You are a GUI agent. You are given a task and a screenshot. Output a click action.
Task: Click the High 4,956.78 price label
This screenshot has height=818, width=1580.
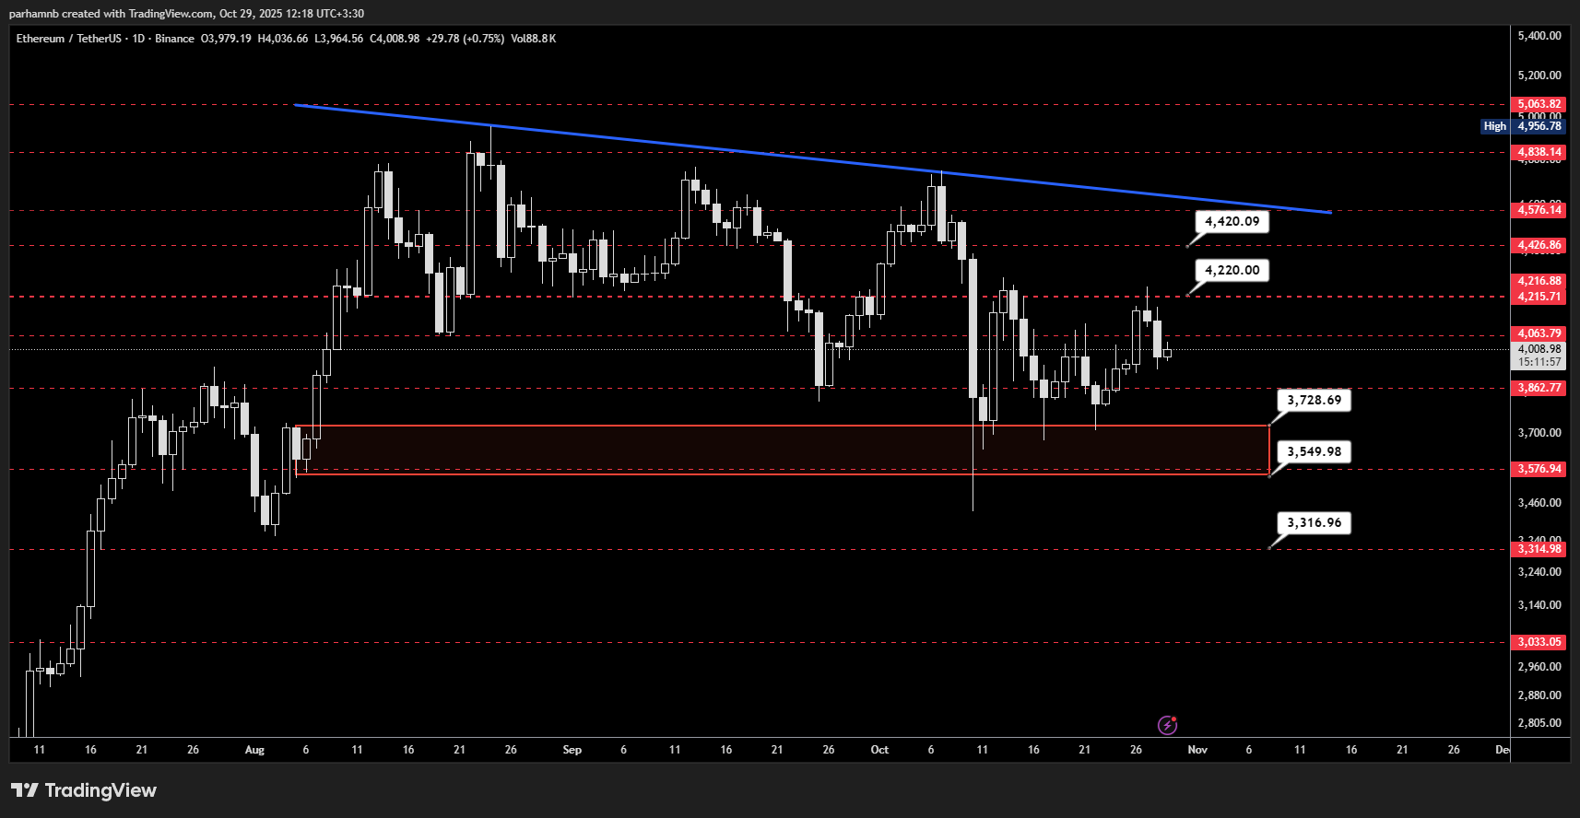click(1522, 126)
